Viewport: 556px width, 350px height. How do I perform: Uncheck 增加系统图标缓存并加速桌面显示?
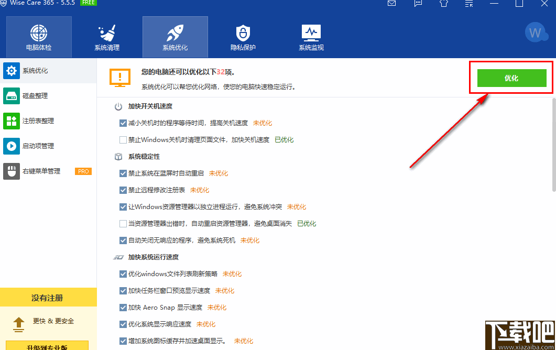(123, 341)
